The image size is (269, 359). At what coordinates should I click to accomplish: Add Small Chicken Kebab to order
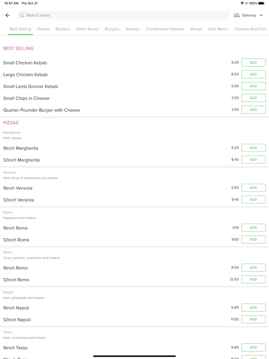click(253, 63)
